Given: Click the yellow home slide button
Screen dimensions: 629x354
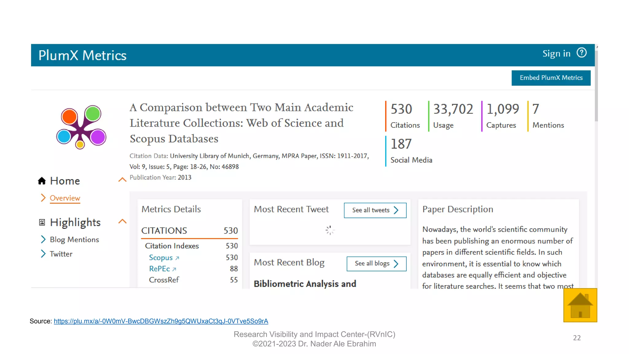Looking at the screenshot, I should [580, 305].
